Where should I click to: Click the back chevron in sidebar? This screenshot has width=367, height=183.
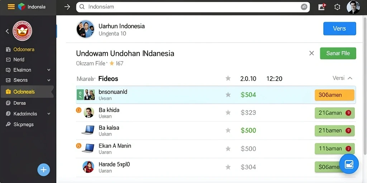pos(7,31)
